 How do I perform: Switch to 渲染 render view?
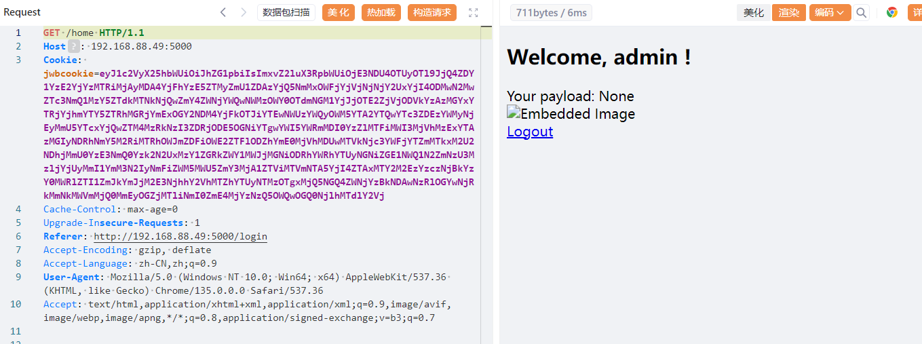(788, 12)
